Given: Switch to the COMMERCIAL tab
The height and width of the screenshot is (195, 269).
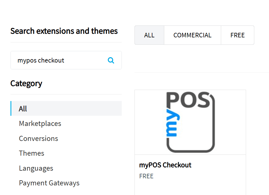Looking at the screenshot, I should (192, 35).
